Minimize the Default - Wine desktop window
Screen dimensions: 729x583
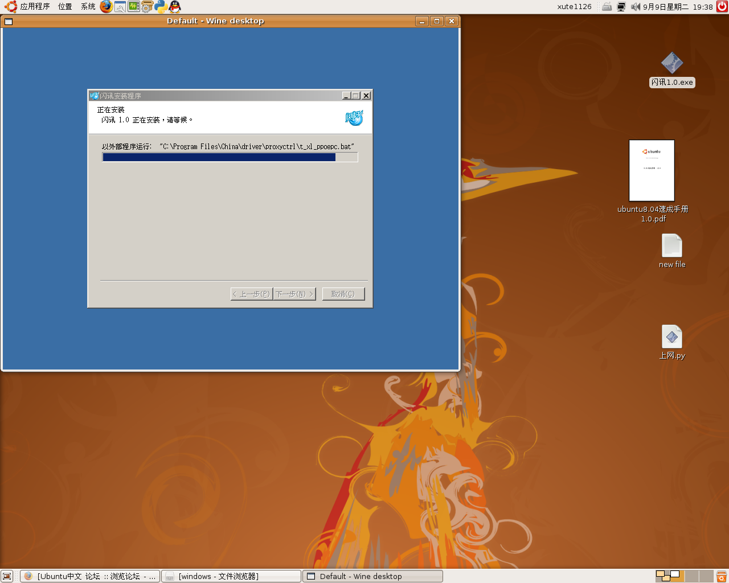pos(422,22)
